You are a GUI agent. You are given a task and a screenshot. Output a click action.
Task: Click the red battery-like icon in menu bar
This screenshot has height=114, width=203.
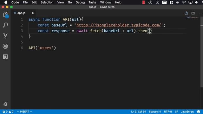(143, 2)
